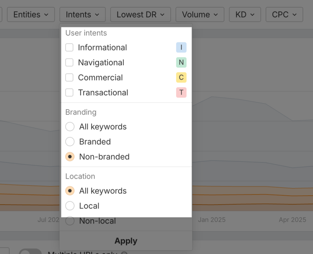Choose Local under Location
This screenshot has width=313, height=254.
tap(70, 206)
